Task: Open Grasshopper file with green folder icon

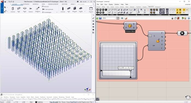Action: click(x=97, y=18)
